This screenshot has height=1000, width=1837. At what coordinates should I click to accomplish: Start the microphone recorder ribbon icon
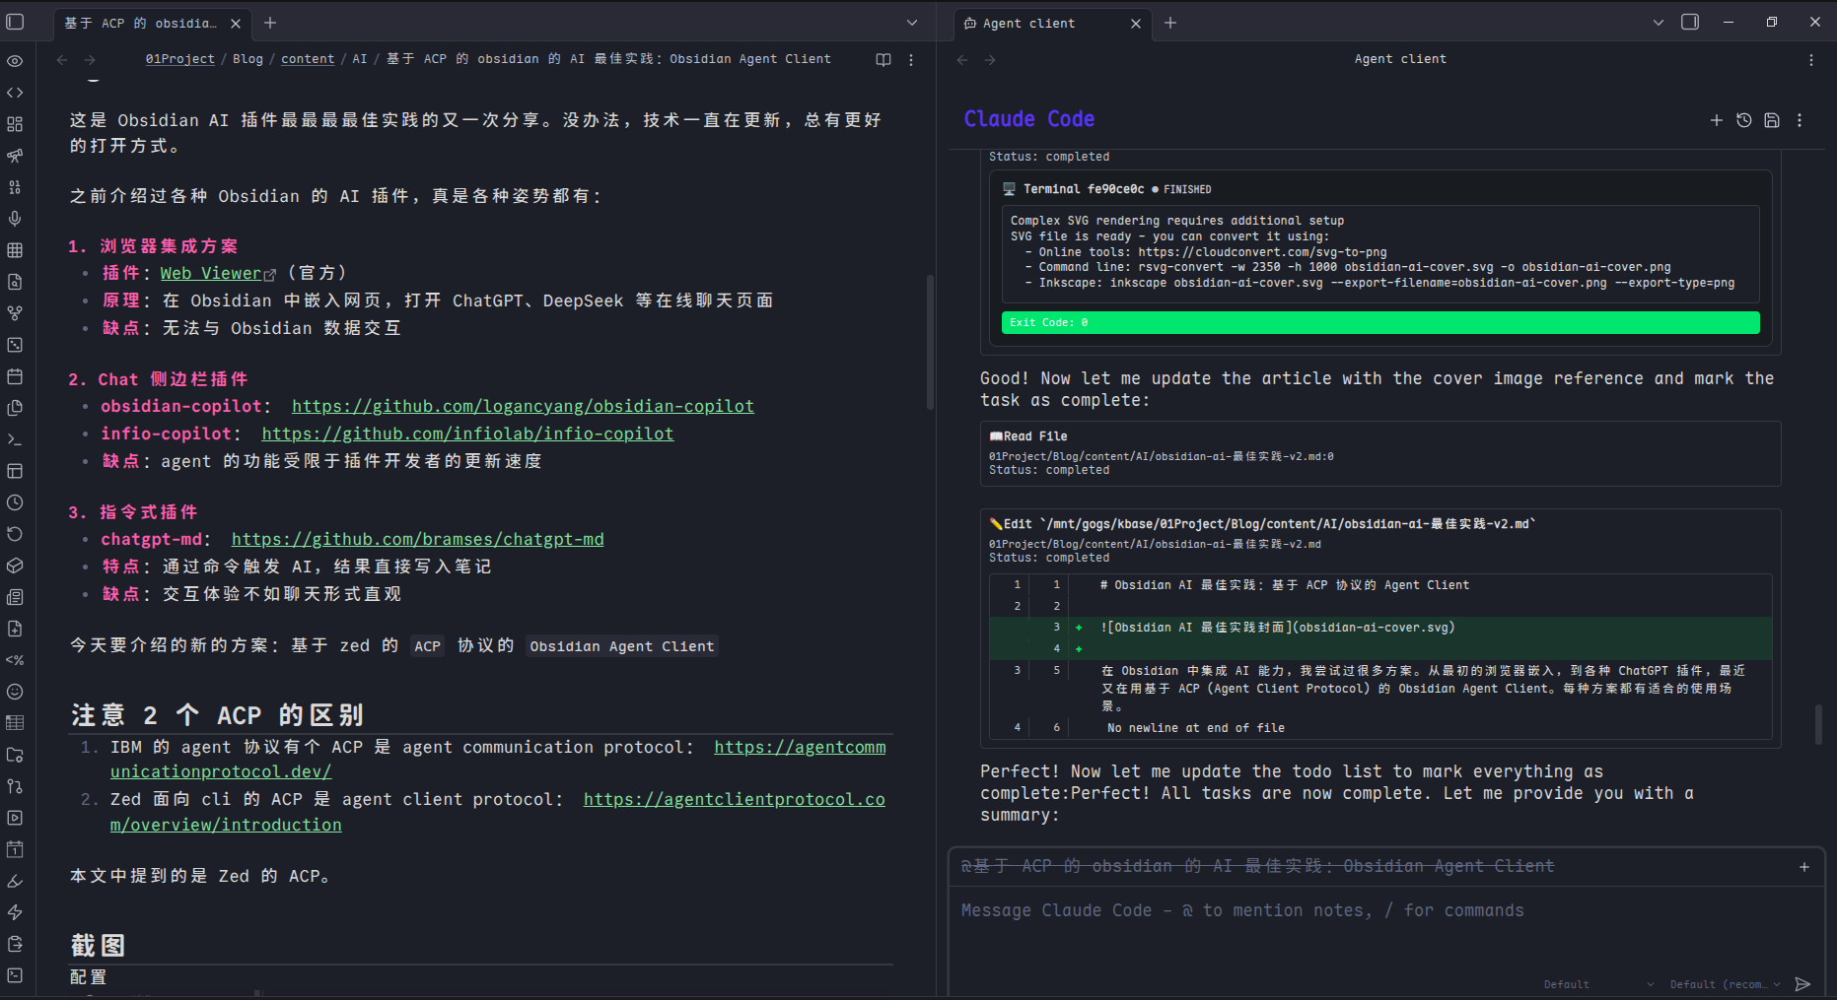15,219
